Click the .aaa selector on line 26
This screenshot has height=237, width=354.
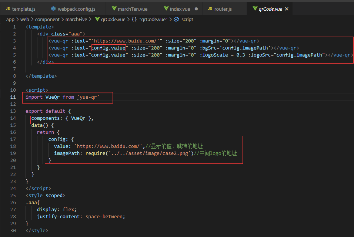31,203
